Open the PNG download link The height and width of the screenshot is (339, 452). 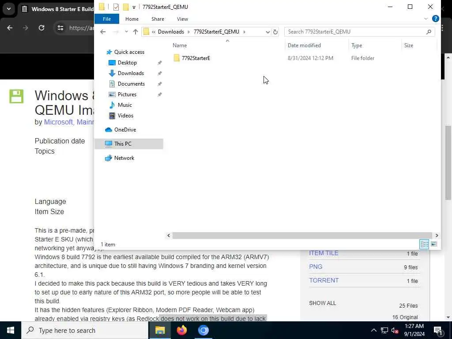(316, 267)
